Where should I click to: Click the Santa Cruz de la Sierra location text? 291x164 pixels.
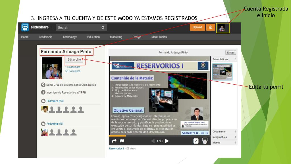[71, 85]
